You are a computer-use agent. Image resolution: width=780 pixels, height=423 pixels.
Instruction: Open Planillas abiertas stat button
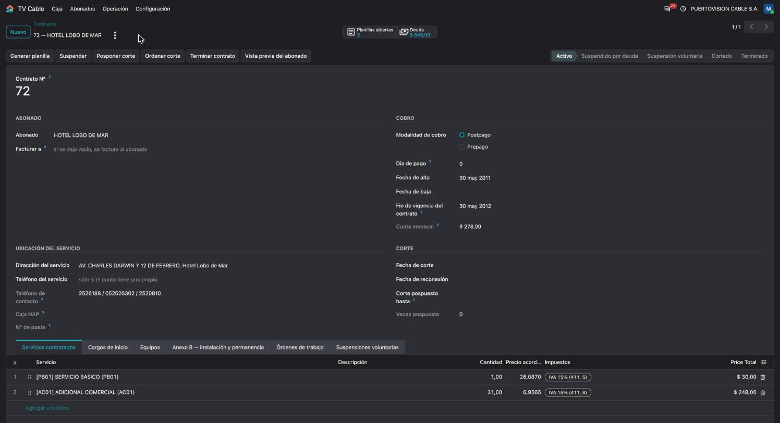pyautogui.click(x=370, y=32)
